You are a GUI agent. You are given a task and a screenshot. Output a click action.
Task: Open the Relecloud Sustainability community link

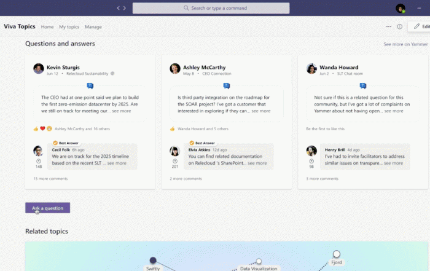(87, 74)
